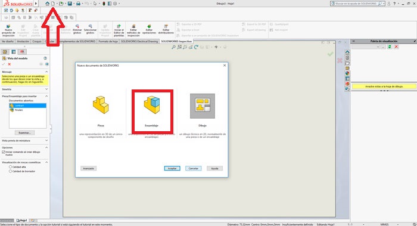The image size is (417, 226).
Task: Collapse the Pieza/Ensamblaje para insertar section
Action: click(46, 96)
